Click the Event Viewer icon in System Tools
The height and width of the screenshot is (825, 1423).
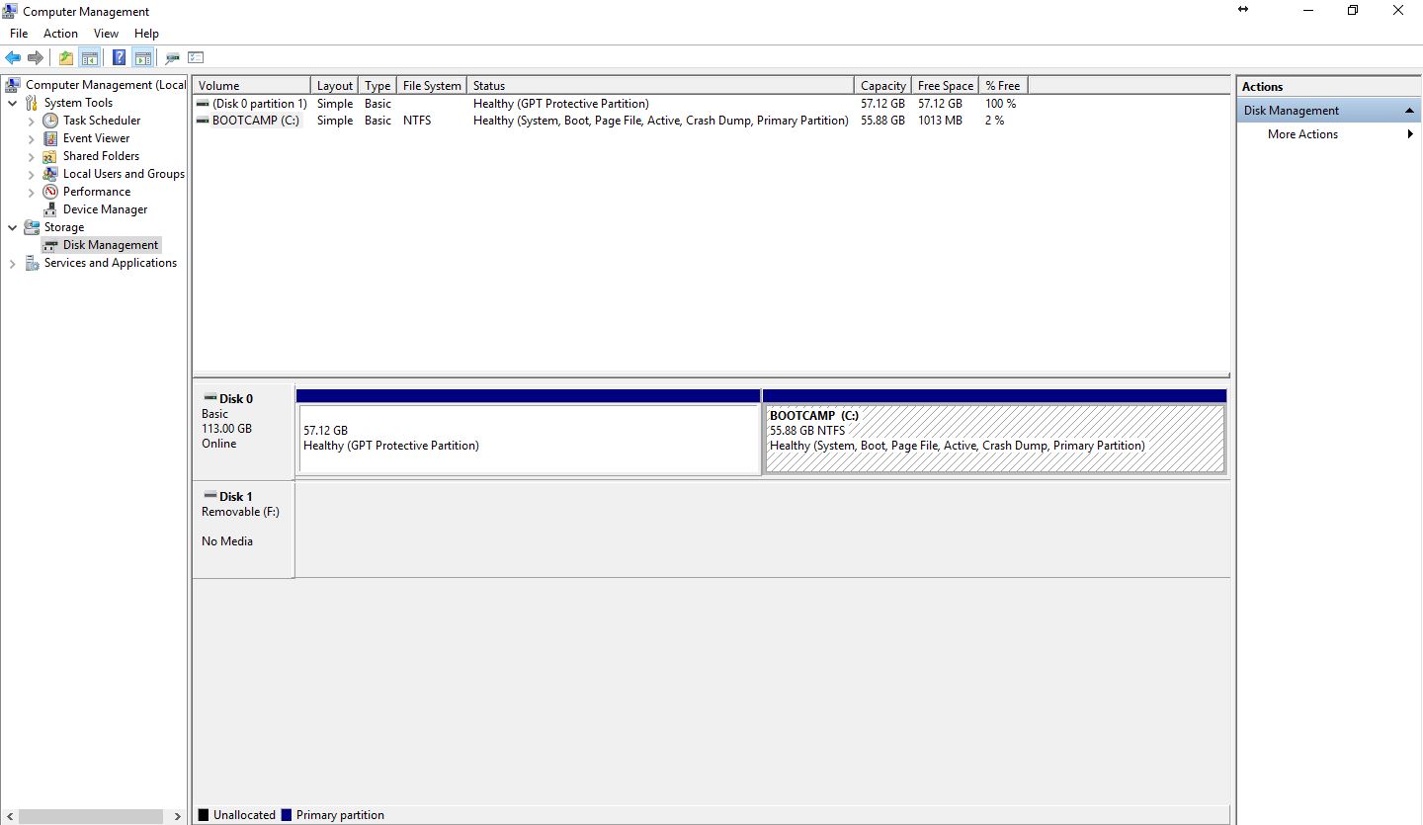click(49, 137)
